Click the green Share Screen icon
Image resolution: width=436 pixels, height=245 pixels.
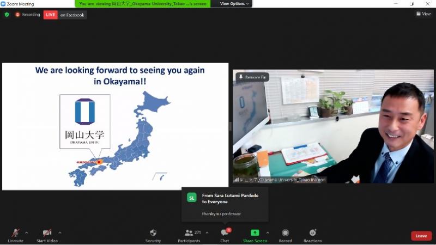click(x=255, y=233)
